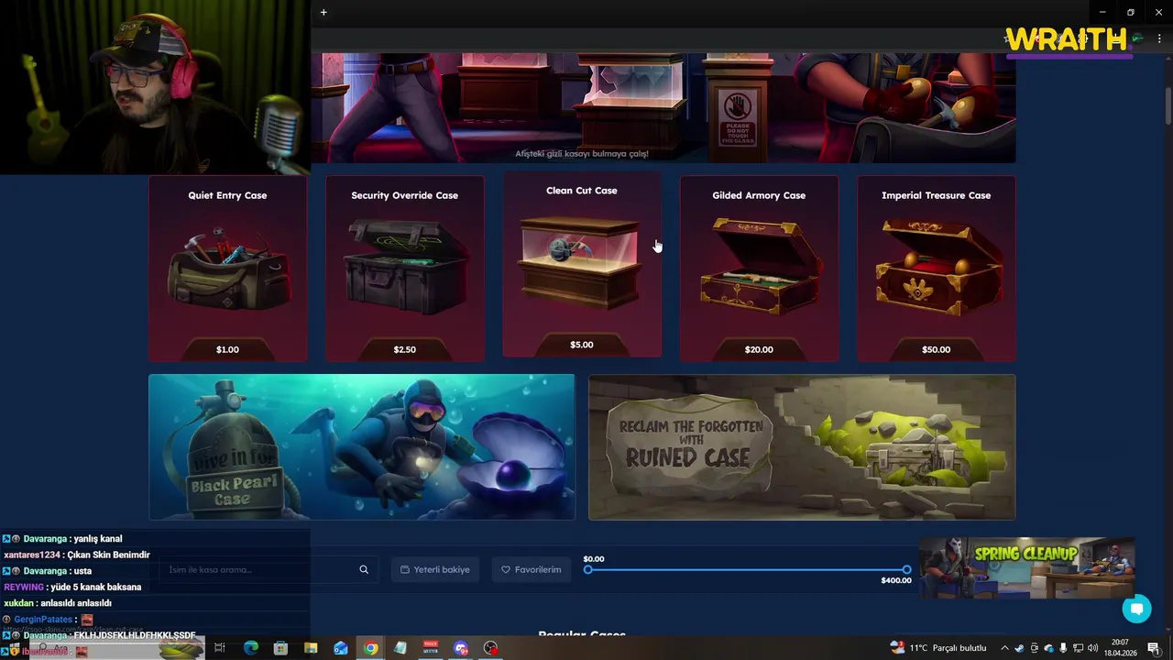Image resolution: width=1173 pixels, height=660 pixels.
Task: Toggle the Favorilerim filter
Action: point(532,569)
